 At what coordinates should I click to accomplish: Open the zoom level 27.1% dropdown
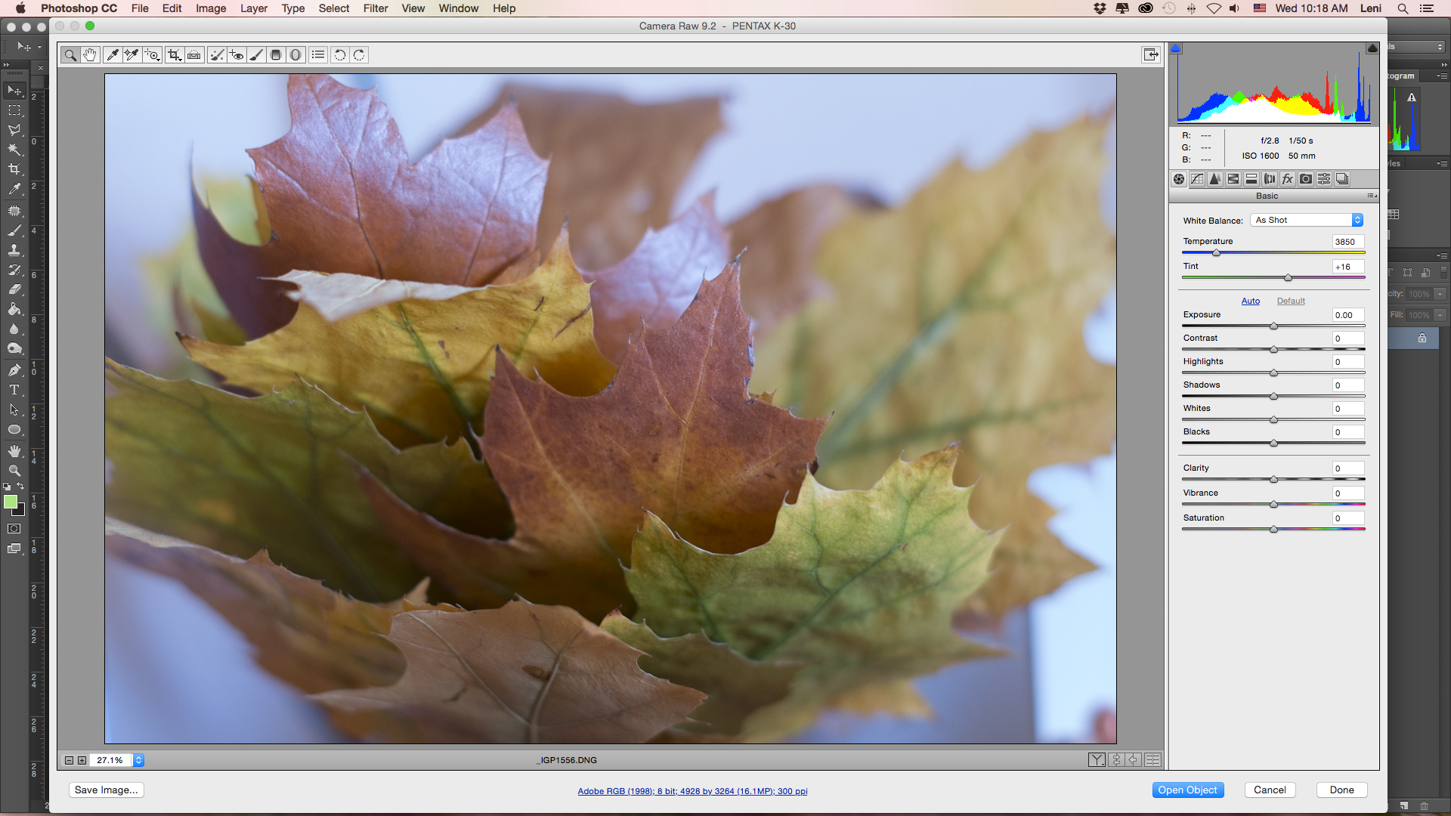[138, 760]
